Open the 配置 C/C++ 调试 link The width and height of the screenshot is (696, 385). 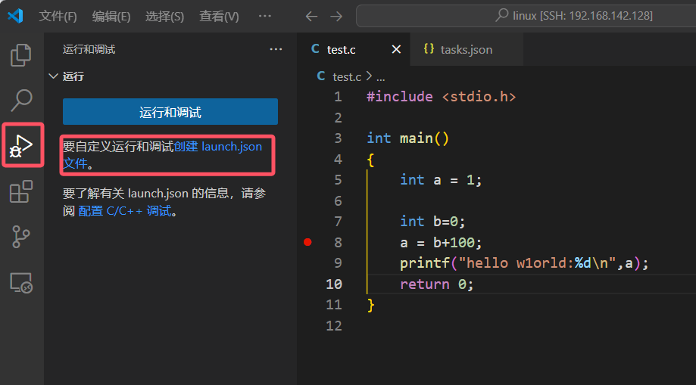click(125, 211)
